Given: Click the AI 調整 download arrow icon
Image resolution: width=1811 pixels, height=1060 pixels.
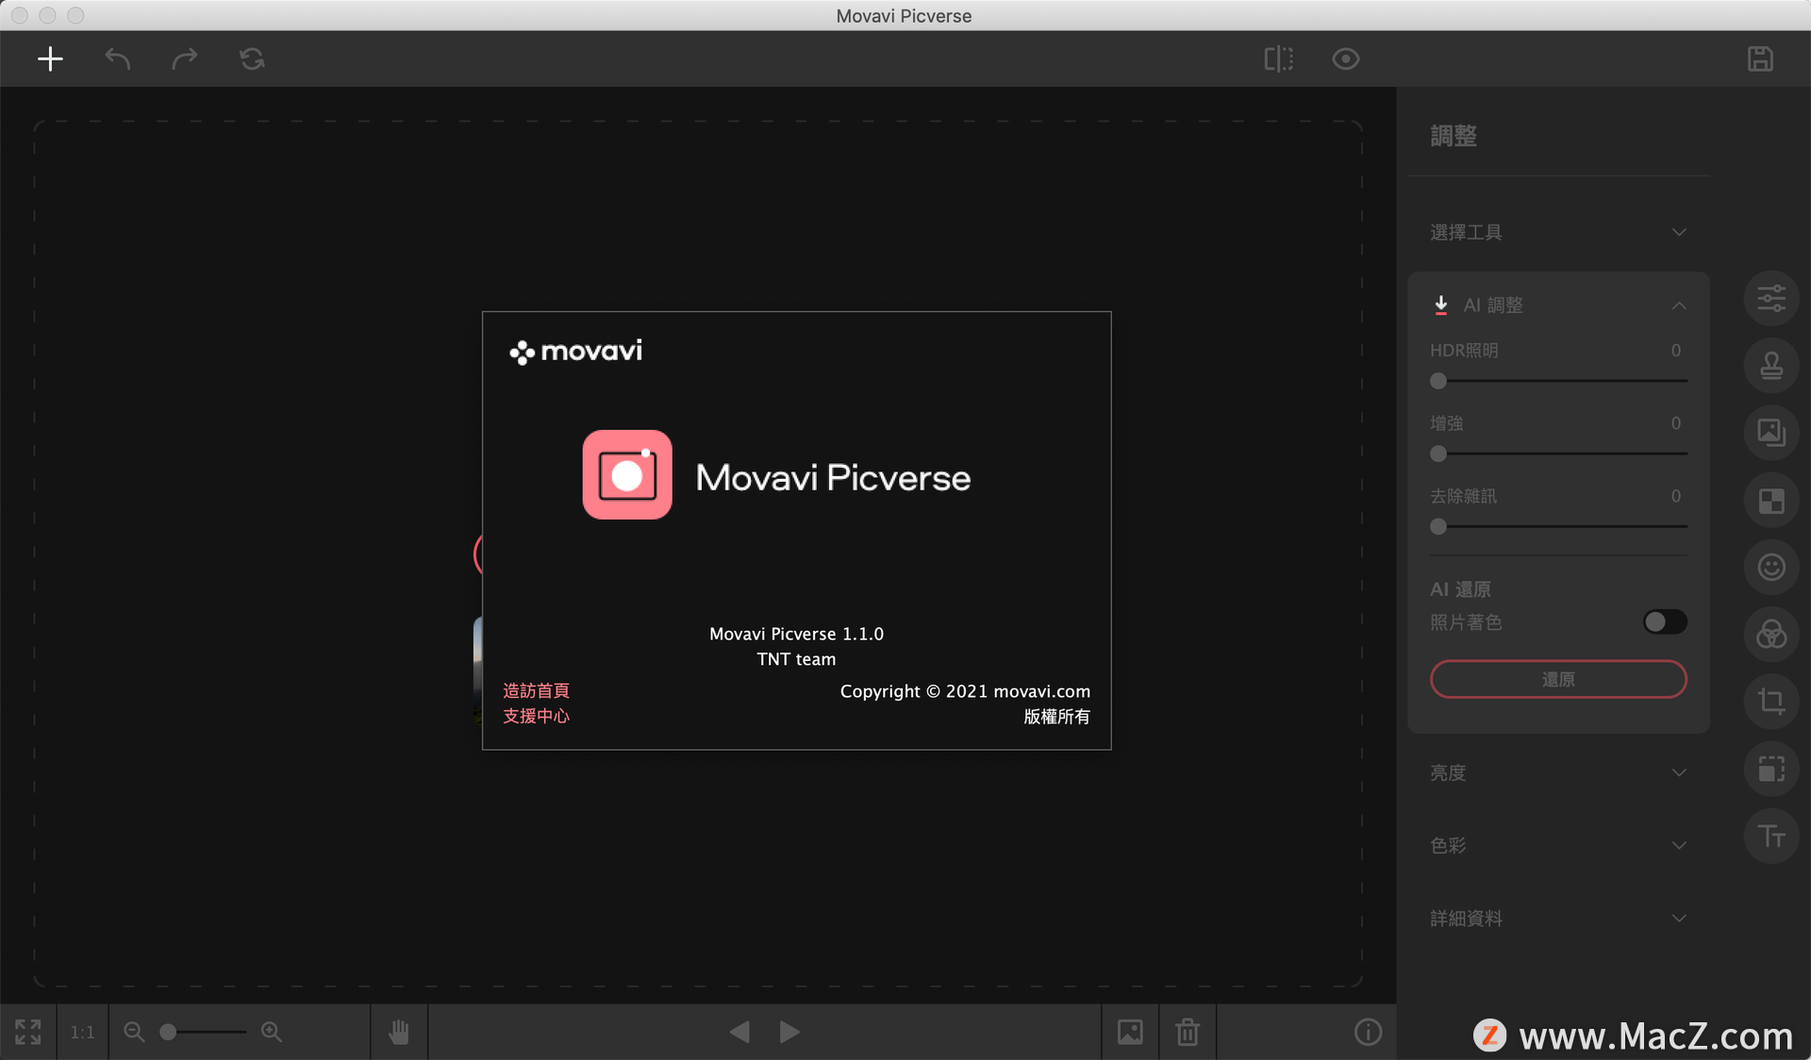Looking at the screenshot, I should 1440,305.
